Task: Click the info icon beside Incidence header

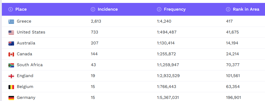Action: 93,9
